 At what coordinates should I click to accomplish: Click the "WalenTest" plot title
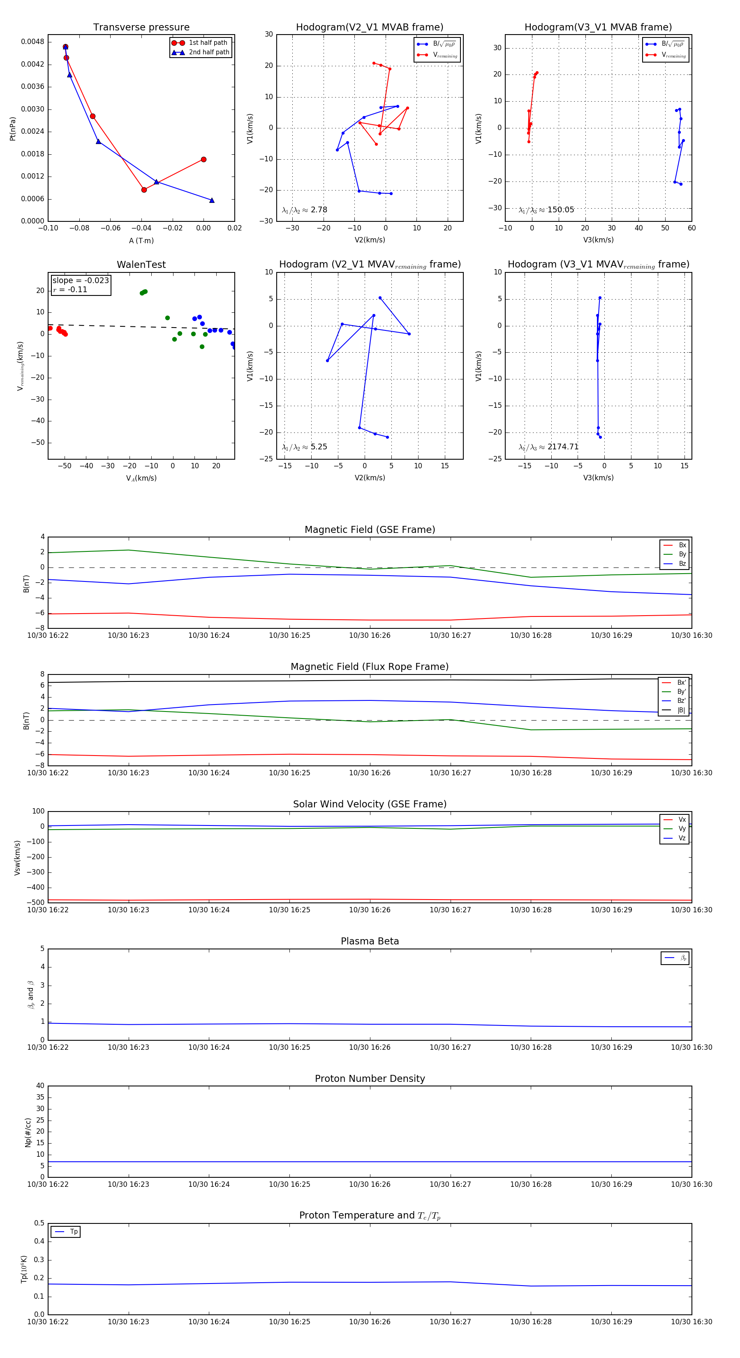[141, 265]
